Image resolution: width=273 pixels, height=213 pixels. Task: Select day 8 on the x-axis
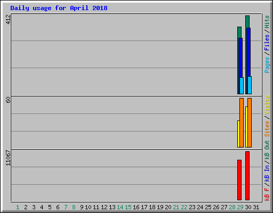pyautogui.click(x=74, y=207)
